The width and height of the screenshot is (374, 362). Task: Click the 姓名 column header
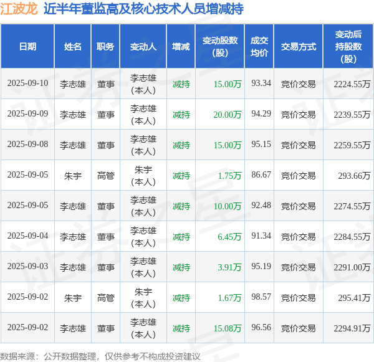pyautogui.click(x=73, y=47)
